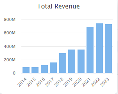Click the 2019 x-axis label
118x94 pixels.
click(68, 82)
